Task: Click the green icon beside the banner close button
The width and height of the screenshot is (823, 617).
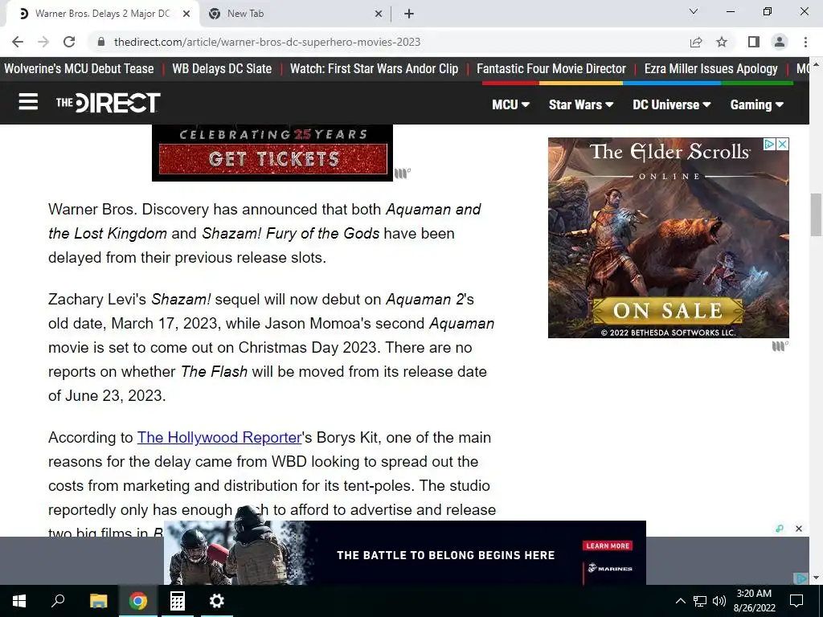Action: (x=780, y=529)
